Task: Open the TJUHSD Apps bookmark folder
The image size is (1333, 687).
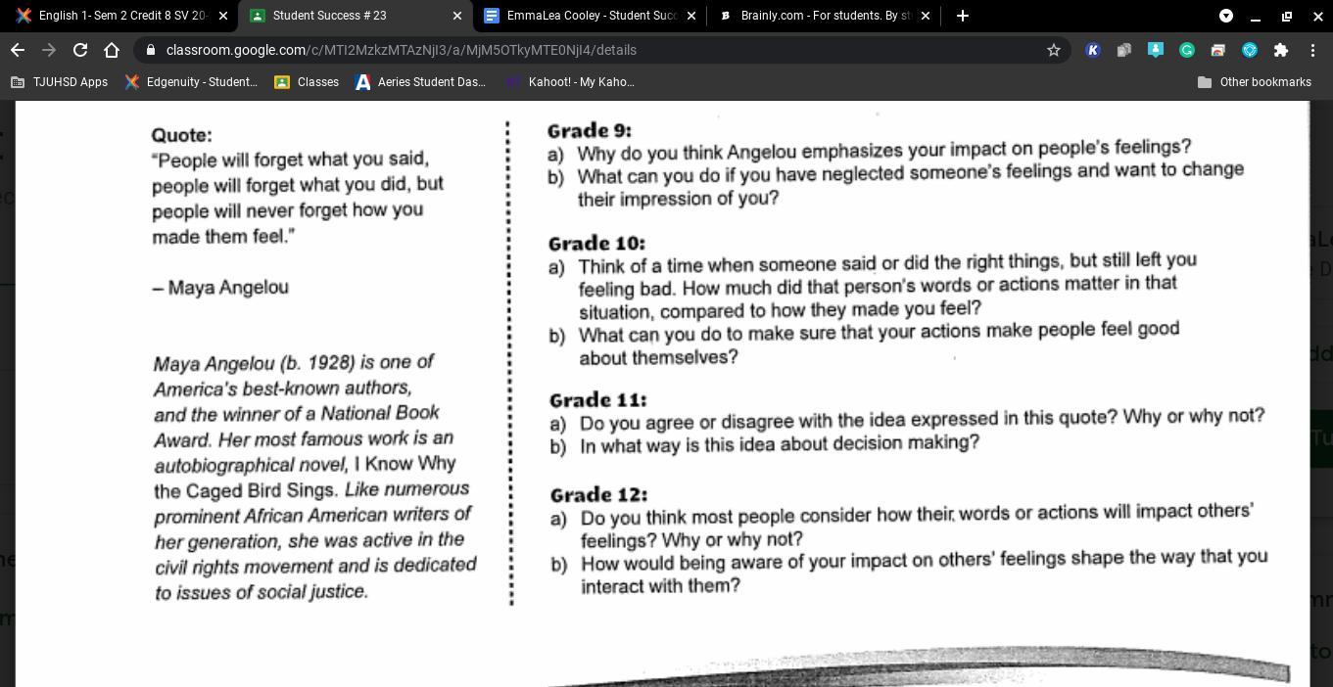Action: tap(60, 82)
